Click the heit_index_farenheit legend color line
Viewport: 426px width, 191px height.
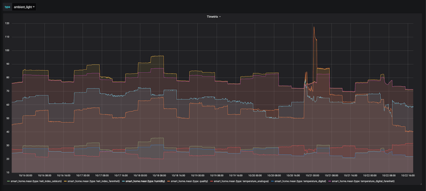coord(65,181)
